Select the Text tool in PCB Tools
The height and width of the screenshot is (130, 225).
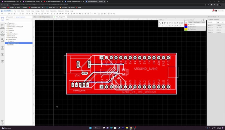coord(167,23)
